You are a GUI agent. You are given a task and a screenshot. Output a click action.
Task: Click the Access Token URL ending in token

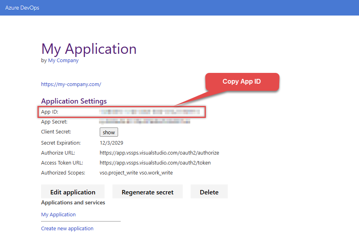(155, 163)
